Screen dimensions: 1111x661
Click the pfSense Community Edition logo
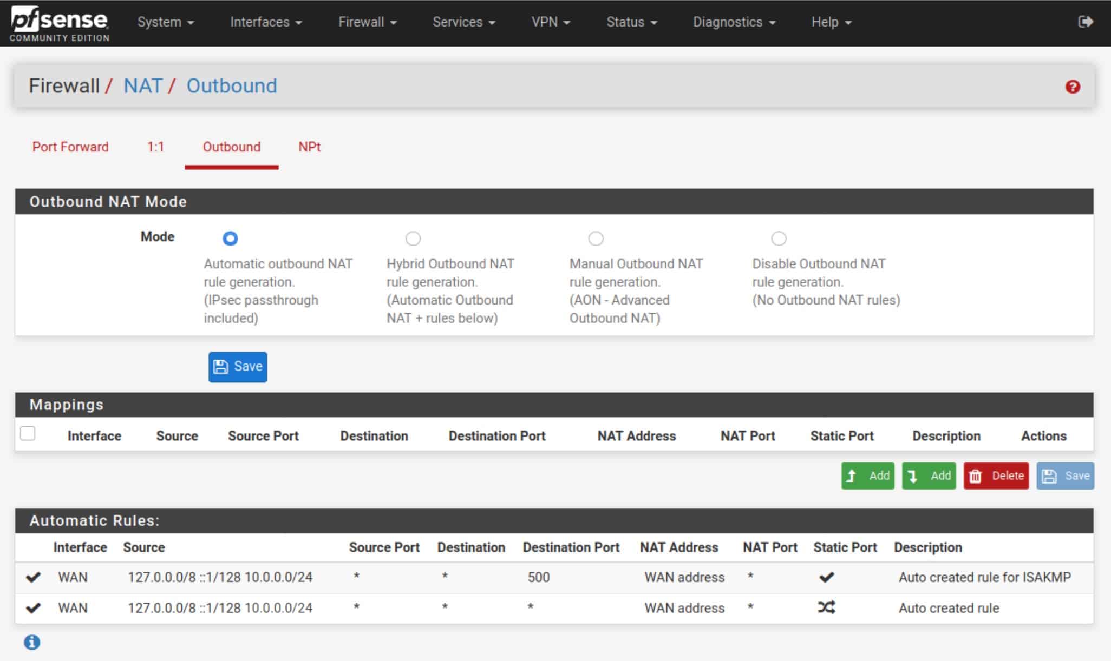[60, 23]
